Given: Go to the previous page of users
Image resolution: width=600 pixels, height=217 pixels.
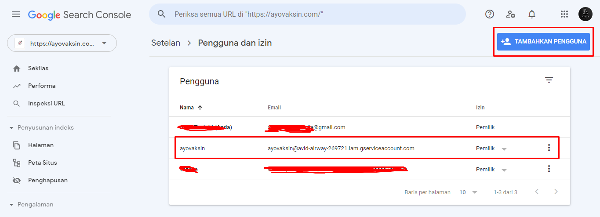Looking at the screenshot, I should click(x=537, y=192).
